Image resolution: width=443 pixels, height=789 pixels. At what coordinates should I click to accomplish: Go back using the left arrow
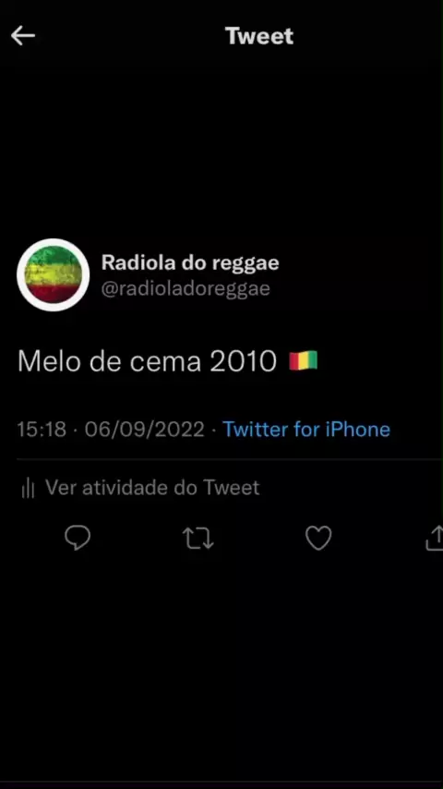(23, 36)
